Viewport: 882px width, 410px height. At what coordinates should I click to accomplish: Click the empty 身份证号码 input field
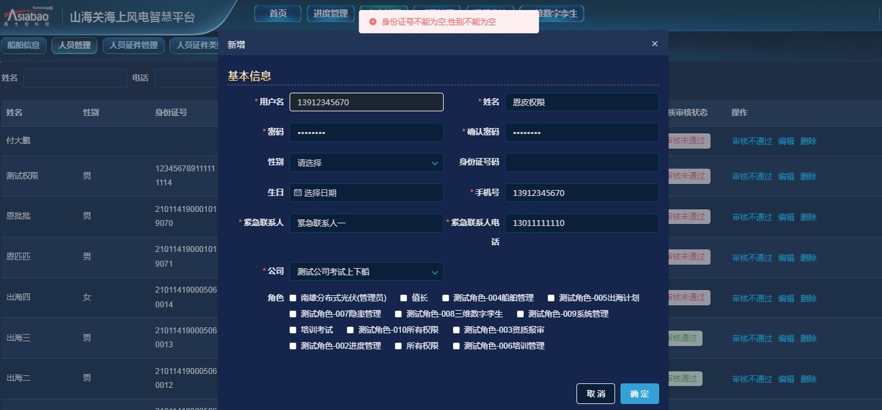(x=582, y=162)
